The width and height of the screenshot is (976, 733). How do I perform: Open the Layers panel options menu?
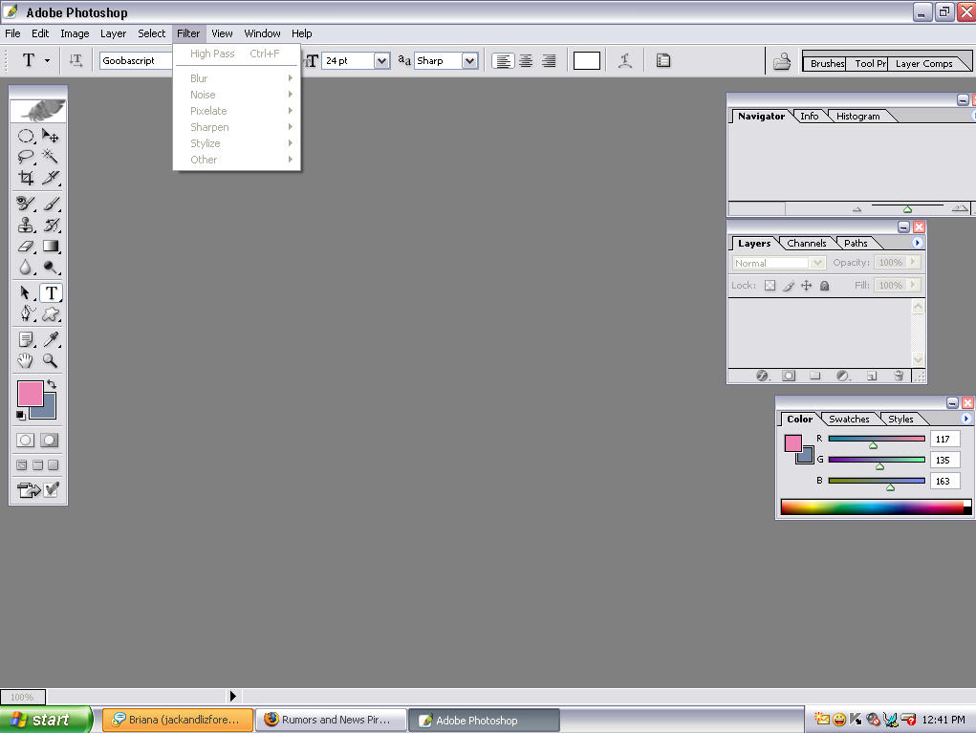click(x=917, y=243)
